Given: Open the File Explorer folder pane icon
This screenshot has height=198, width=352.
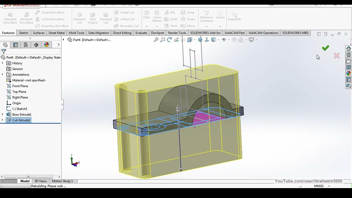Looking at the screenshot, I should tap(348, 61).
